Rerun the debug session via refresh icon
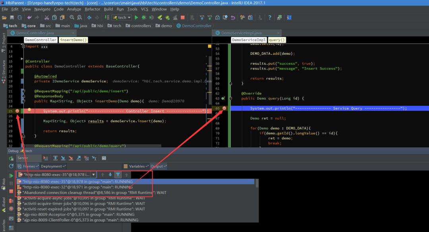The height and width of the screenshot is (232, 429). tap(12, 166)
